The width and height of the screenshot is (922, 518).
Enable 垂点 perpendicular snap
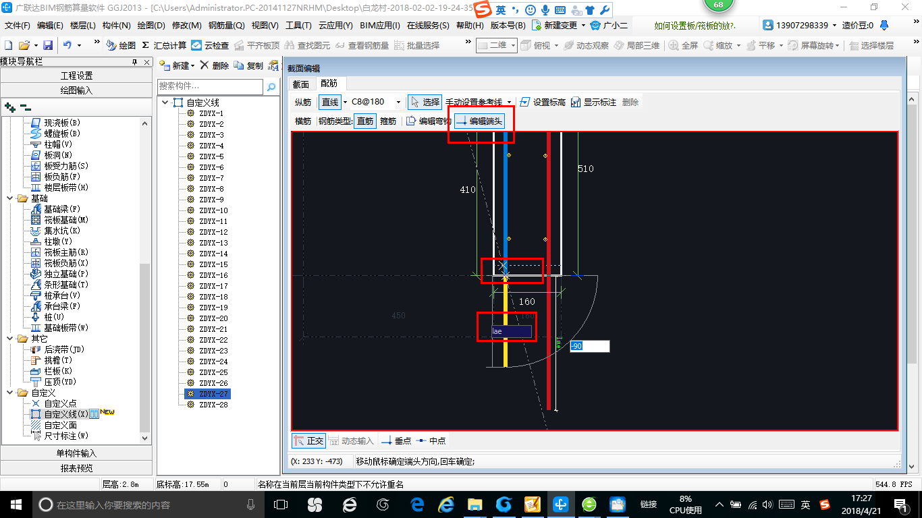[x=397, y=440]
